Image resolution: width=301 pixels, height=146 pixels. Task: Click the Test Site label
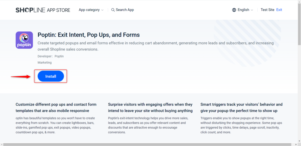coord(267,10)
